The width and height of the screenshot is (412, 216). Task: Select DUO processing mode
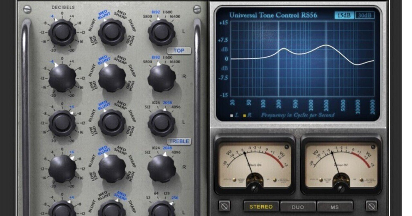pyautogui.click(x=298, y=207)
